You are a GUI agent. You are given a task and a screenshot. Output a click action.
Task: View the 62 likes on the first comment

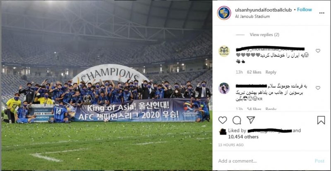coord(254,72)
